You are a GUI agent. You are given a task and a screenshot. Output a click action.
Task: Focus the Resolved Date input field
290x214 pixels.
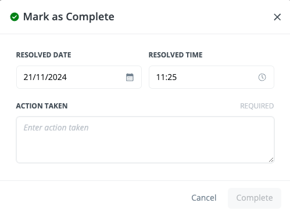(79, 77)
